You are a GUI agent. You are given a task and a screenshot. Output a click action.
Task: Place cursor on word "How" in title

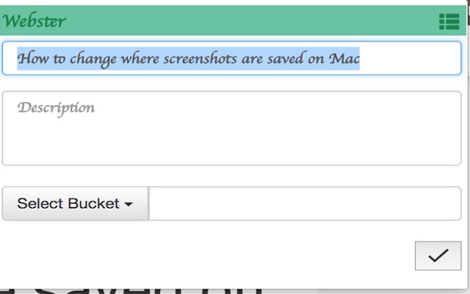(x=32, y=59)
